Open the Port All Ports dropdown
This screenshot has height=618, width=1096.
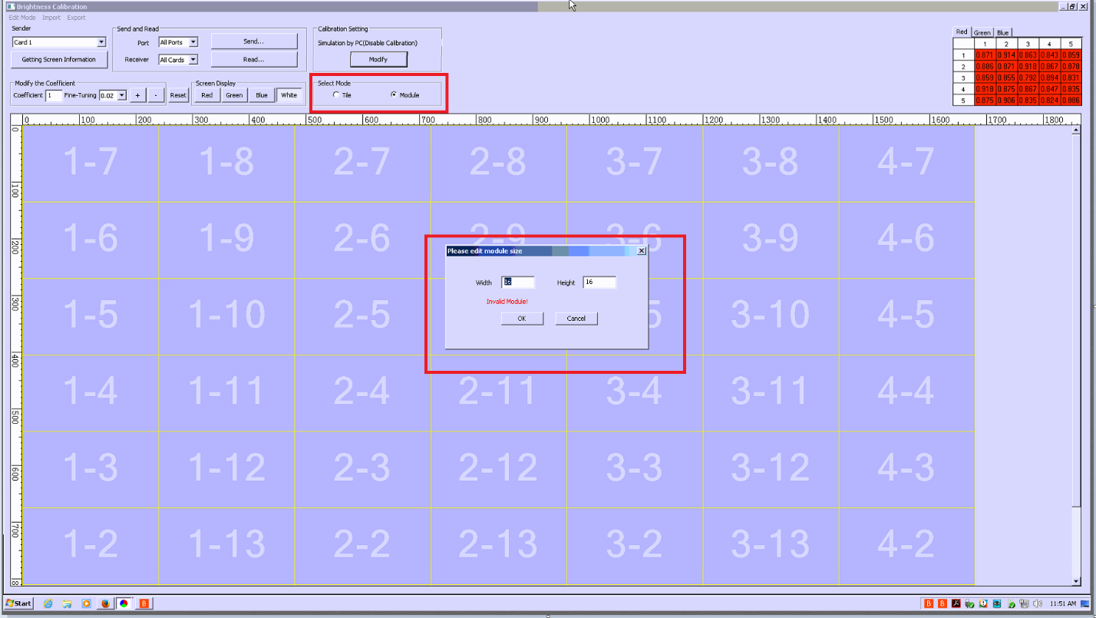coord(193,43)
